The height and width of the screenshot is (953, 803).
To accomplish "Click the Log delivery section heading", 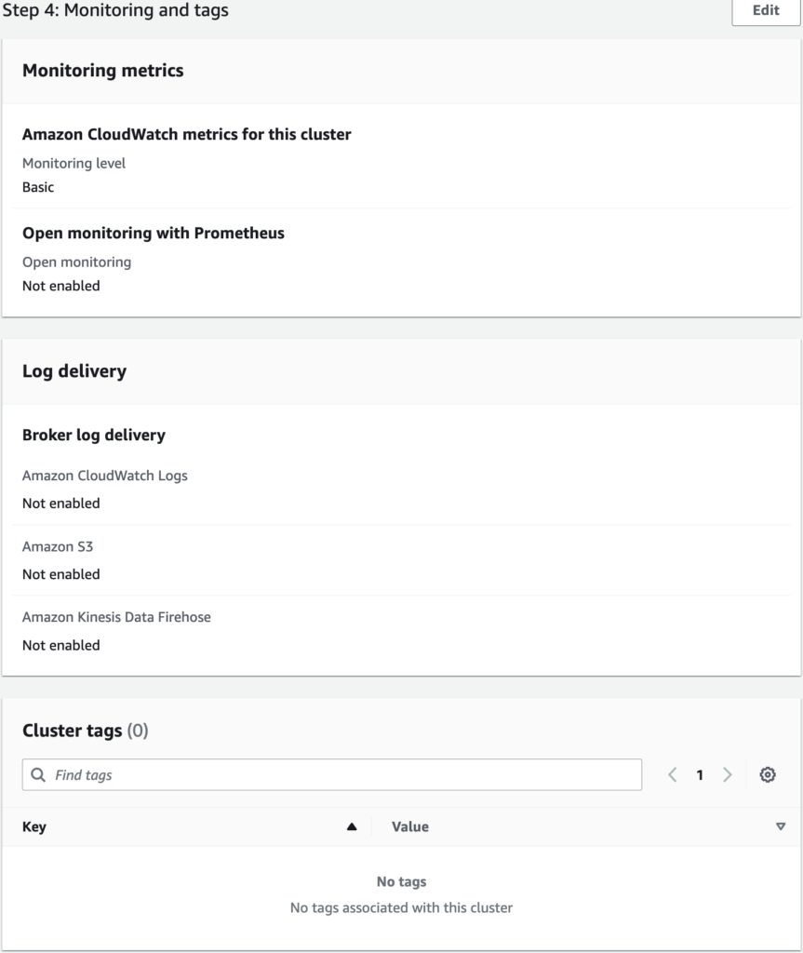I will [x=74, y=371].
